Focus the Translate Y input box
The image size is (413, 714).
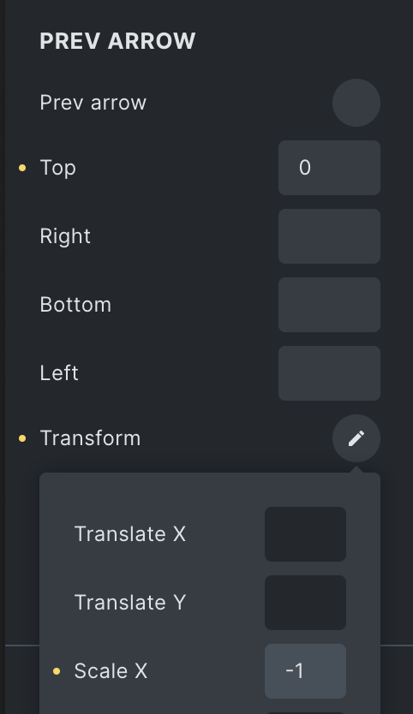(x=305, y=603)
